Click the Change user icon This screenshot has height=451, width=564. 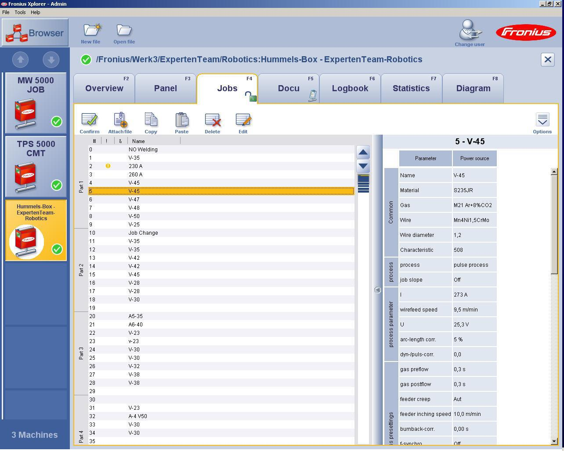(x=470, y=30)
